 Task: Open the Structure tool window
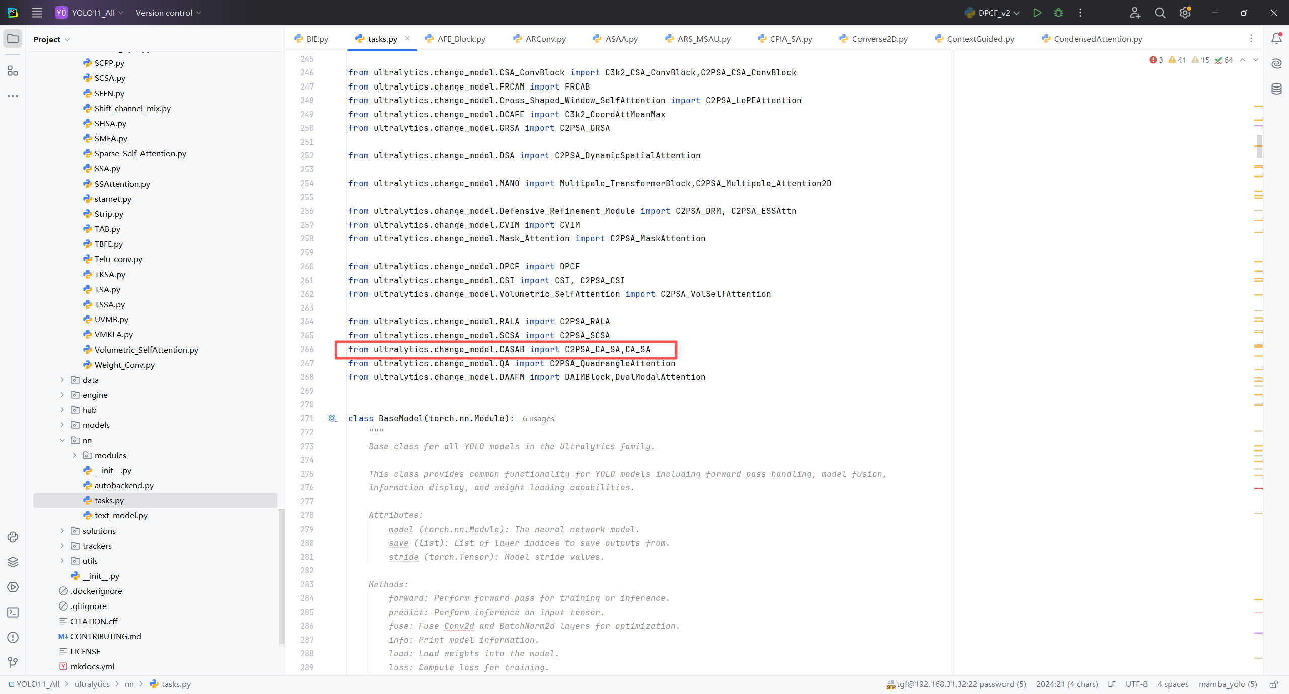tap(13, 71)
